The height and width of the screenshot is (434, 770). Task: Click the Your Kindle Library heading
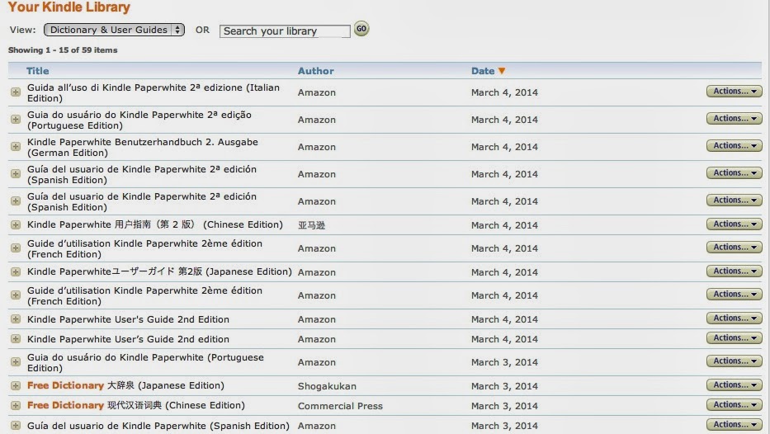69,7
